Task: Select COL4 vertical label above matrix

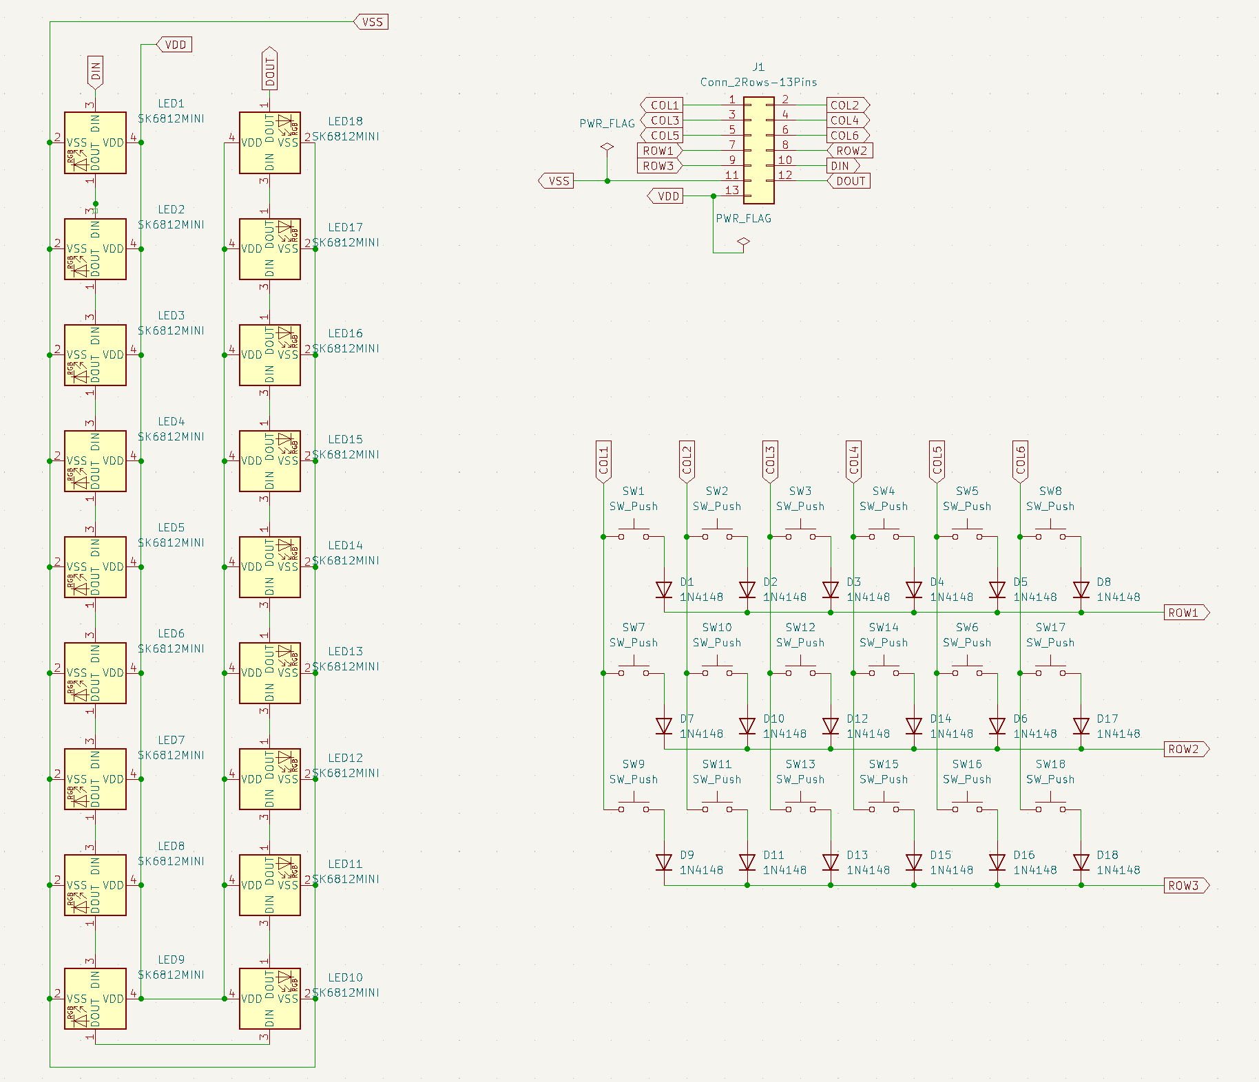Action: [x=854, y=462]
